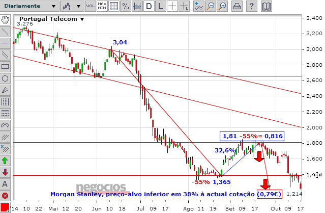Switch to percentage scale (%) button
Image resolution: width=325 pixels, height=213 pixels.
click(x=126, y=6)
